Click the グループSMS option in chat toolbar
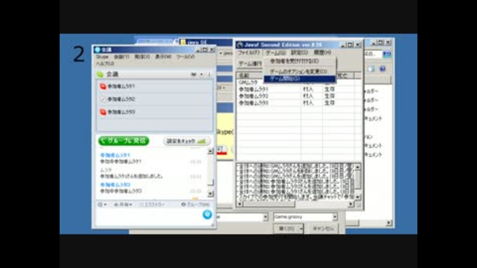The height and width of the screenshot is (268, 477). point(195,204)
